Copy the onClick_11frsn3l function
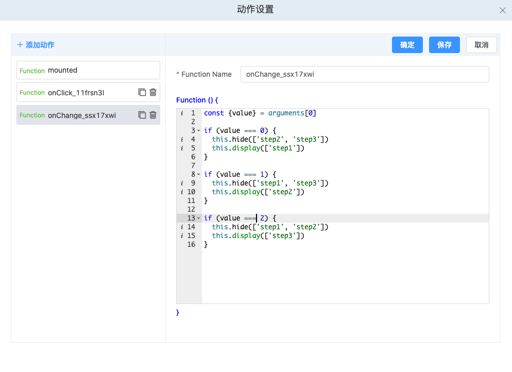The height and width of the screenshot is (372, 512). point(142,92)
